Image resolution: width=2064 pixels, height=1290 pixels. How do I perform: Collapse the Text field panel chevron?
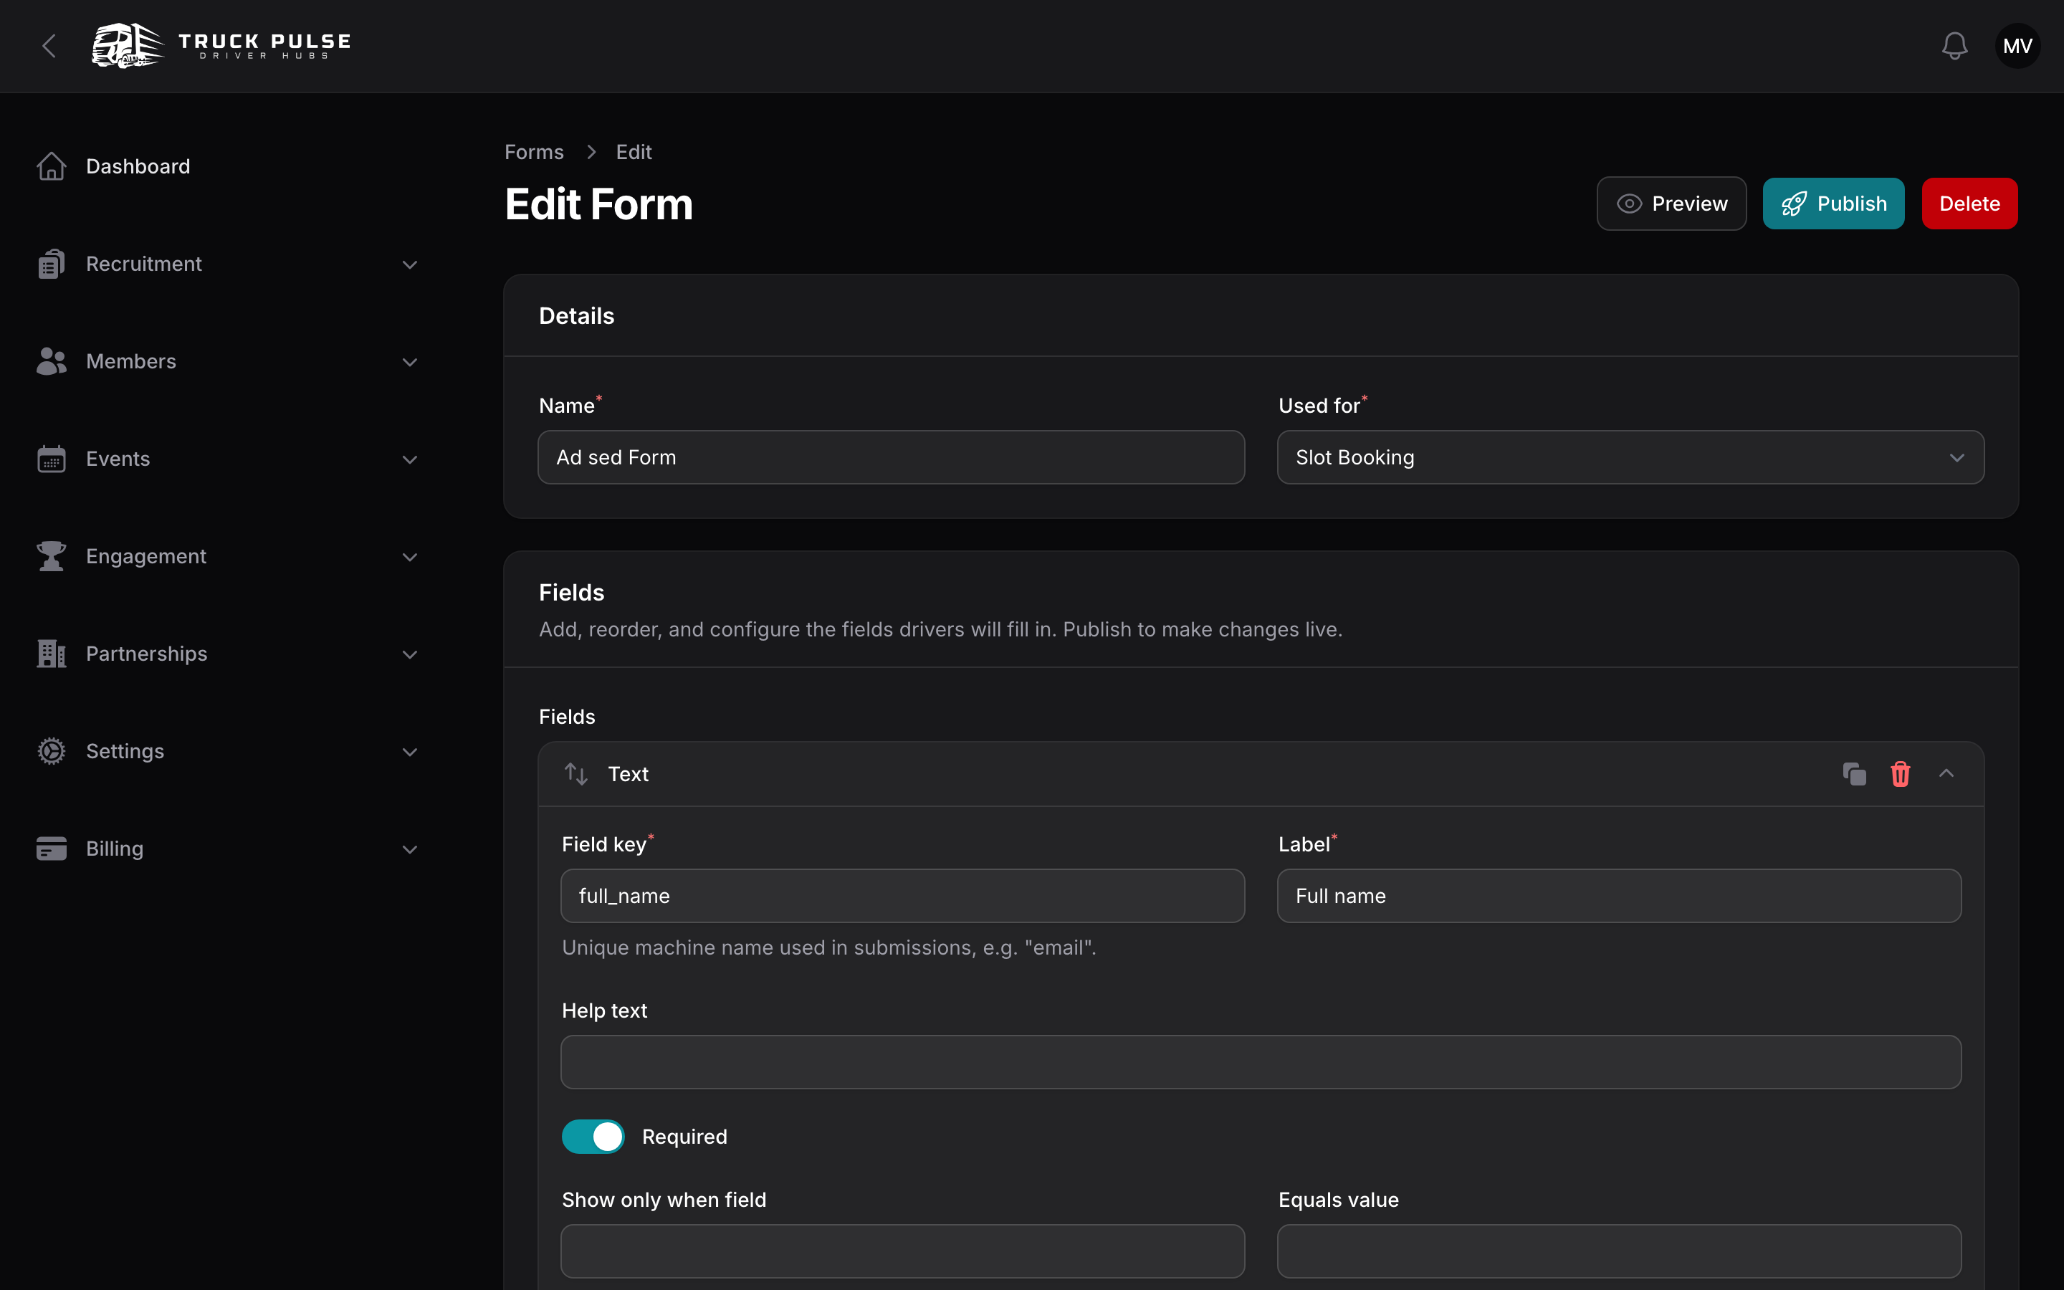[x=1946, y=773]
